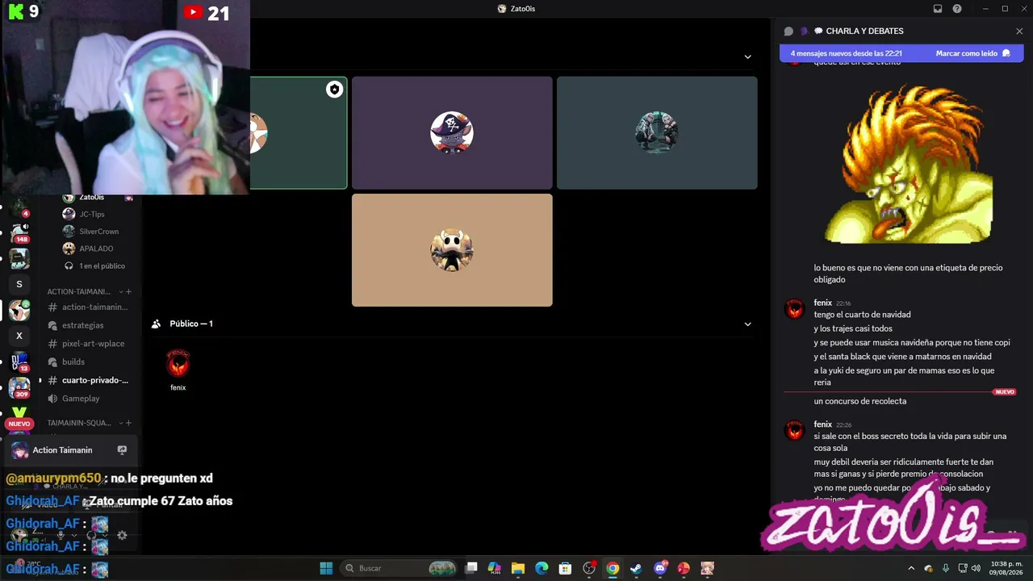Open Task View on the taskbar

coord(471,568)
